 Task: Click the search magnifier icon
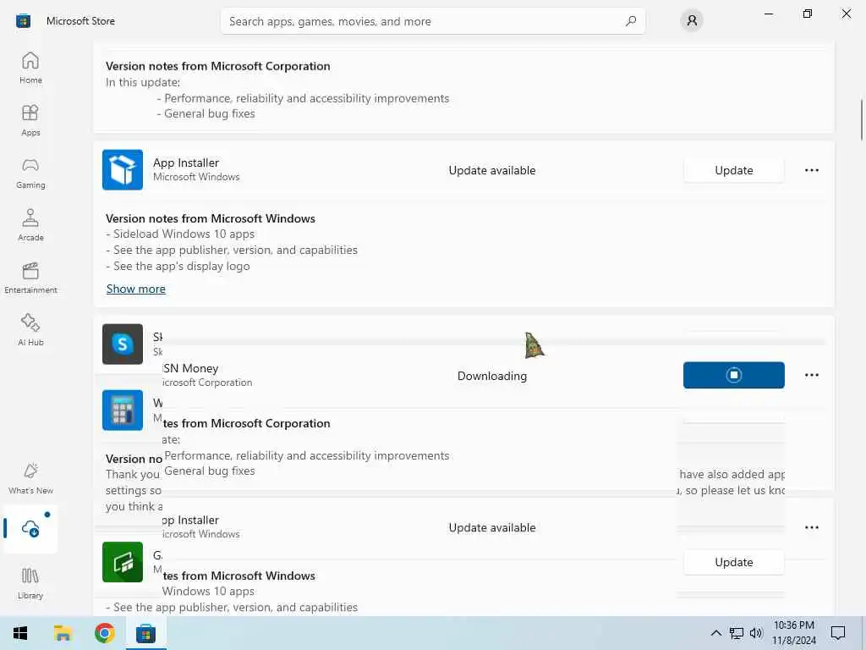631,21
